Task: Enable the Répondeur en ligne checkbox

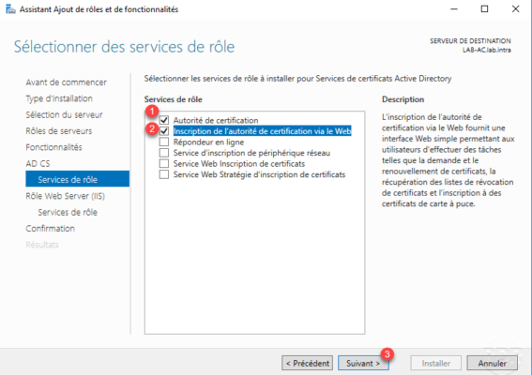Action: [164, 142]
